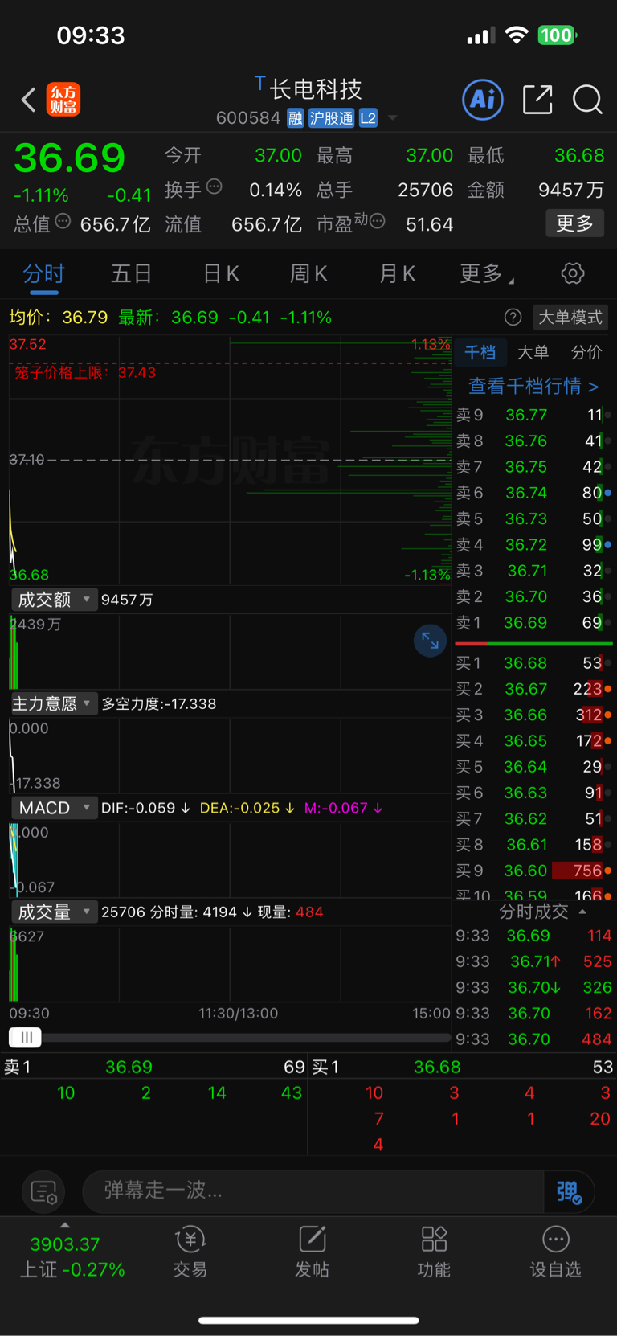Open 查看千档行情 link
This screenshot has height=1336, width=617.
pyautogui.click(x=533, y=386)
